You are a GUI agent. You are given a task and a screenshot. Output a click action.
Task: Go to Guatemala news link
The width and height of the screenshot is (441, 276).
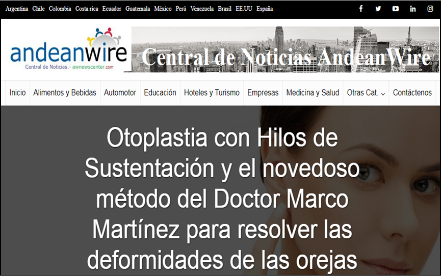(138, 9)
